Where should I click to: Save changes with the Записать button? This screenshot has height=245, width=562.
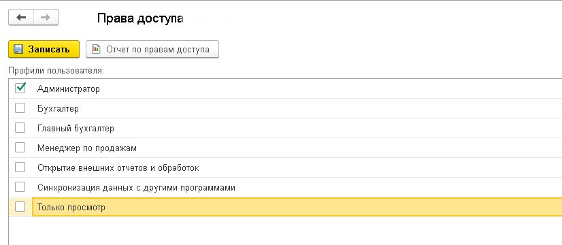pos(44,49)
